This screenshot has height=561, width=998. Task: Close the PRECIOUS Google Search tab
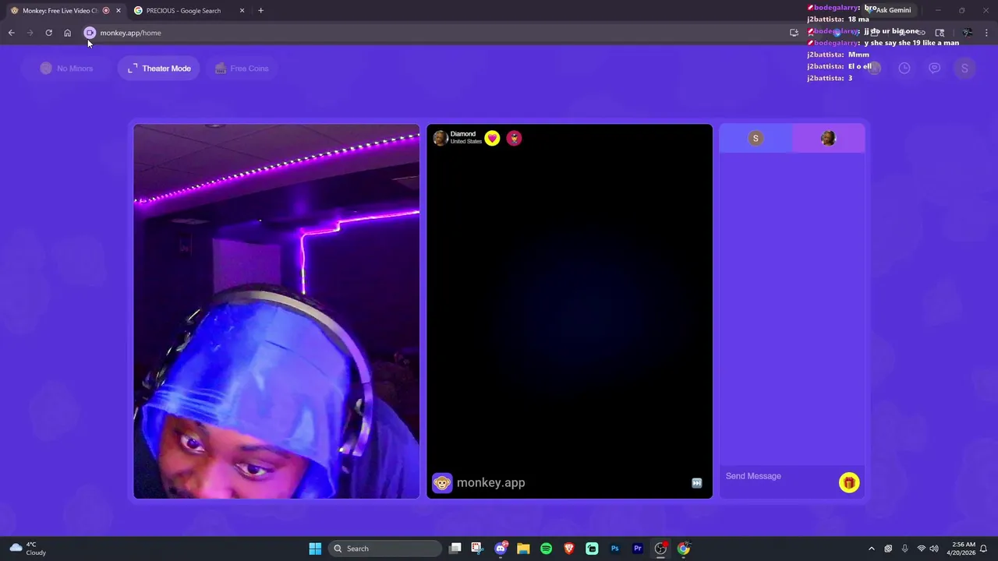coord(242,11)
